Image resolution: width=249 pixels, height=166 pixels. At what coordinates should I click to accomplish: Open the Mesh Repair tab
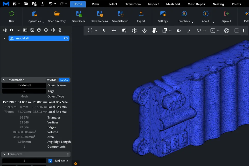196,4
